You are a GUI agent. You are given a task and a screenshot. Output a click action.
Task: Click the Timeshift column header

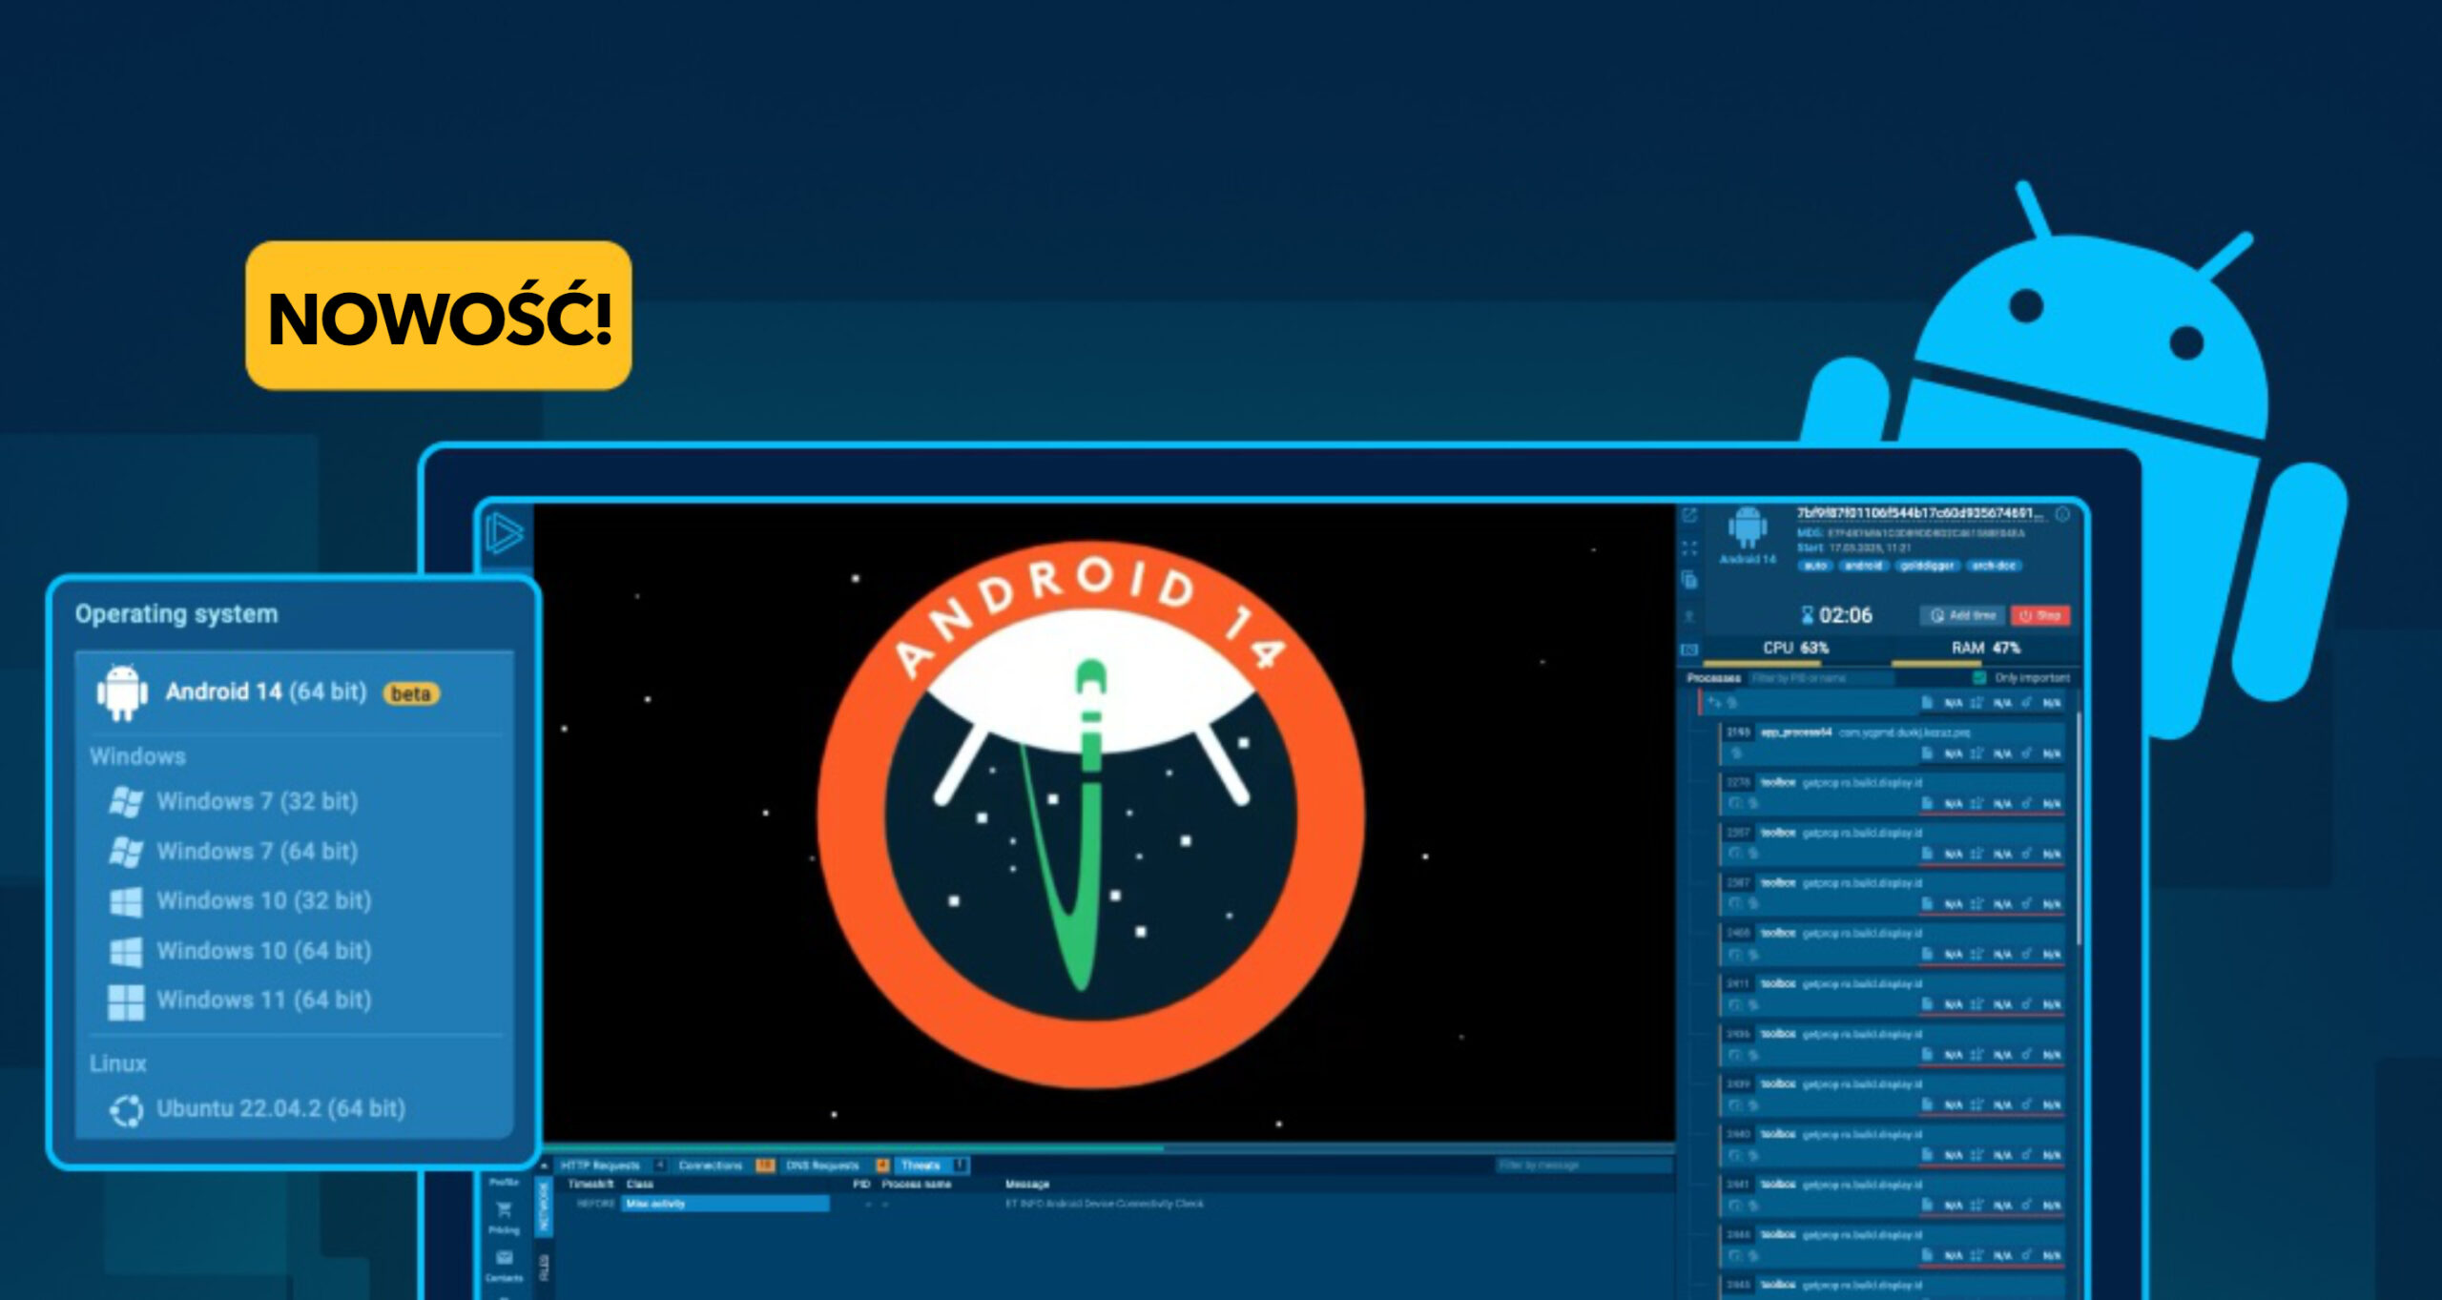click(x=590, y=1185)
